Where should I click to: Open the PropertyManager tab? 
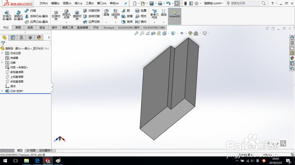(x=13, y=38)
